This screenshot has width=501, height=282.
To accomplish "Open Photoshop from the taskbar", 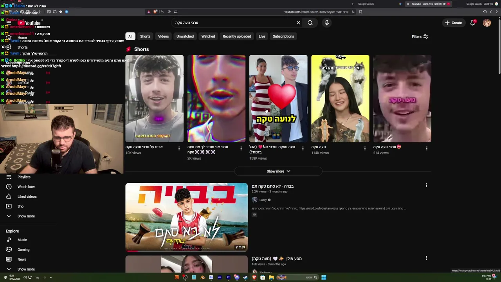I will point(211,277).
